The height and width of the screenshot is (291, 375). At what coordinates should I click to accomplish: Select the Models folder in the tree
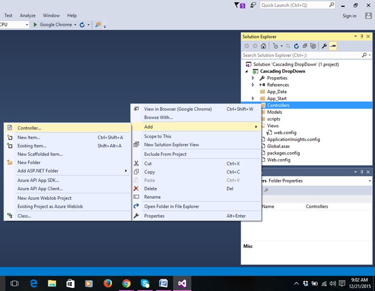point(274,112)
